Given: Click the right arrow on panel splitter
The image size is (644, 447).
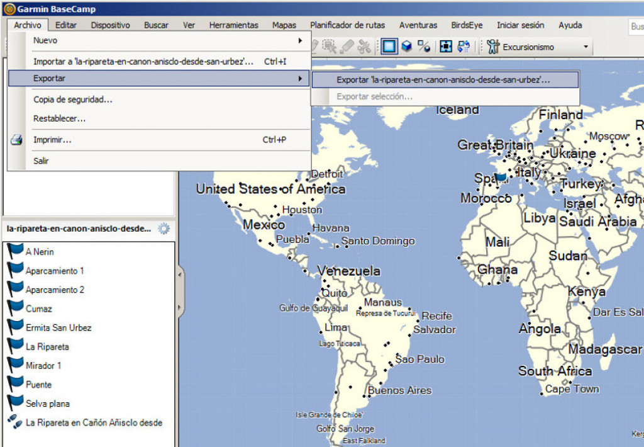Looking at the screenshot, I should click(x=179, y=307).
